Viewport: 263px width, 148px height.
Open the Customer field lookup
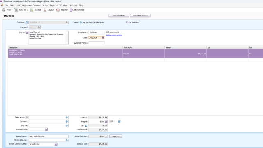pos(67,22)
